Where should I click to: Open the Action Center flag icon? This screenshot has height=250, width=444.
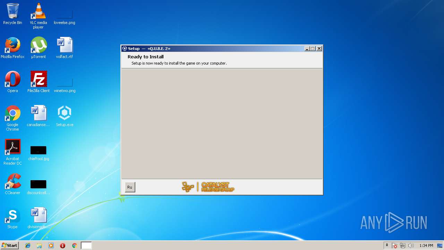[x=394, y=245]
